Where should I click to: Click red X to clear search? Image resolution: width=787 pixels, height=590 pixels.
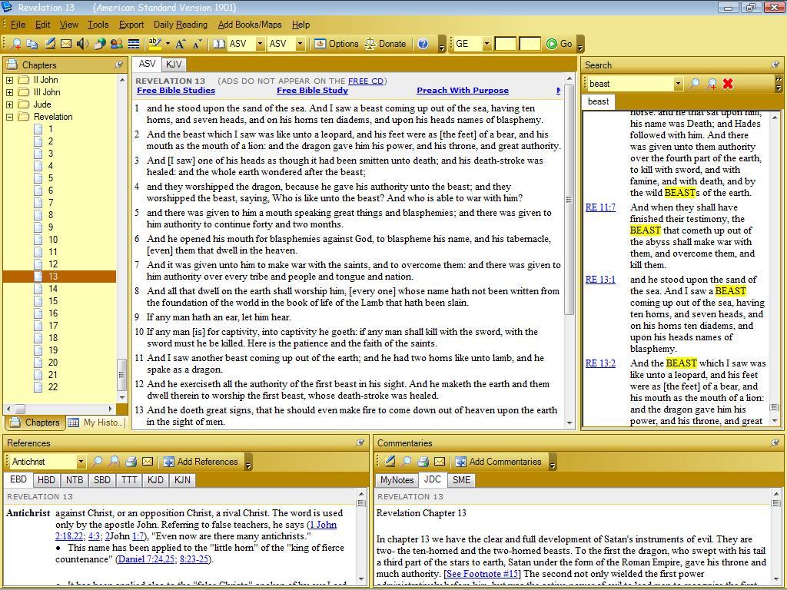point(728,84)
